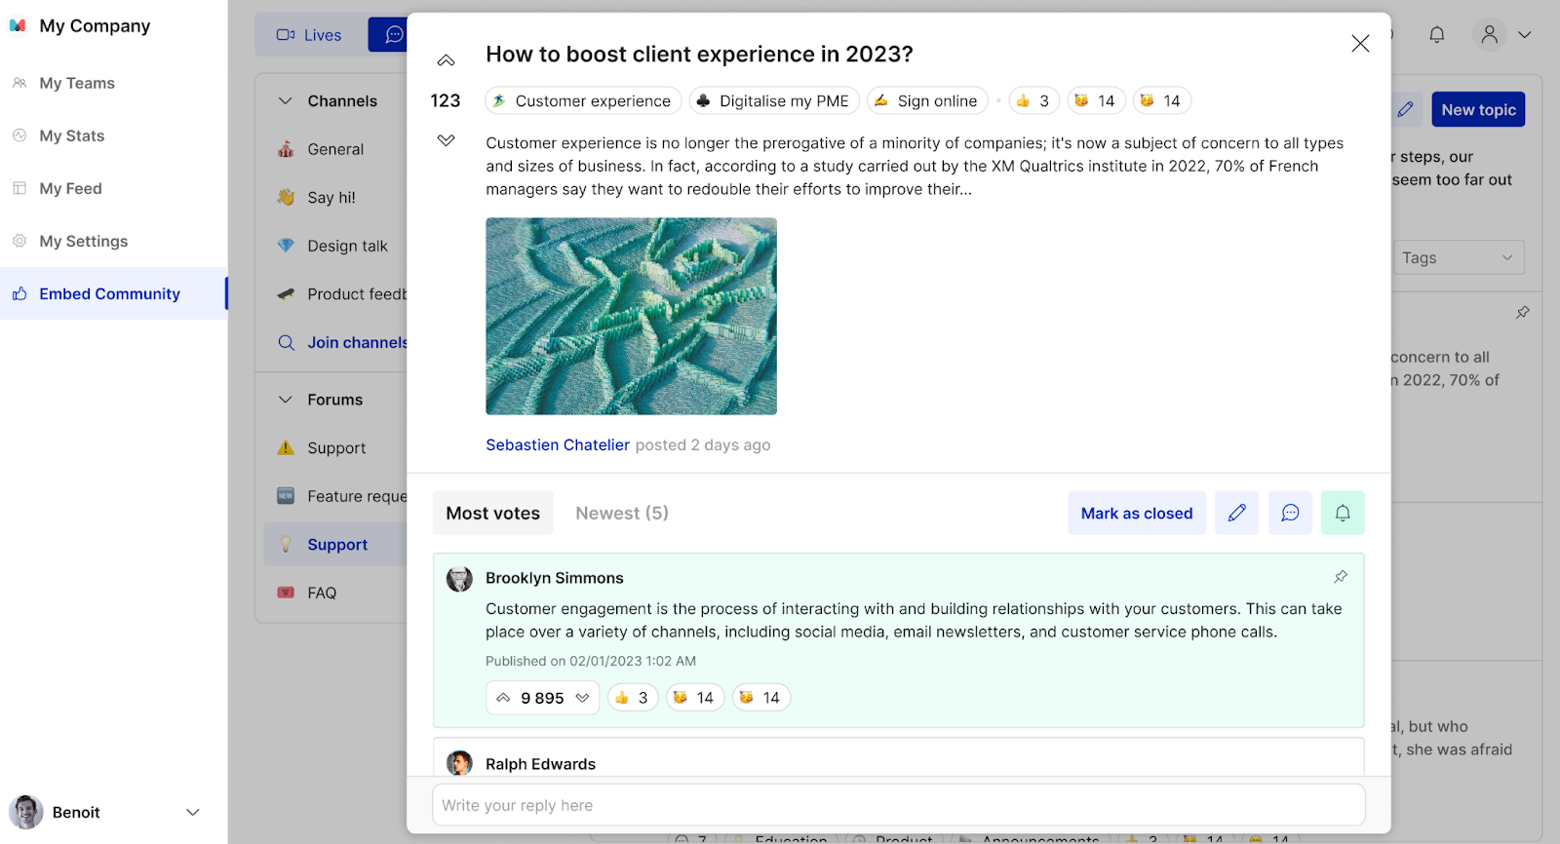Click the speech bubble reply icon

pos(1290,513)
